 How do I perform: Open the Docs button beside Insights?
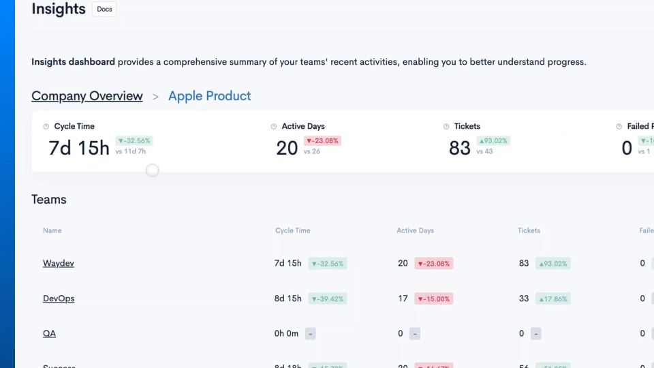(104, 9)
